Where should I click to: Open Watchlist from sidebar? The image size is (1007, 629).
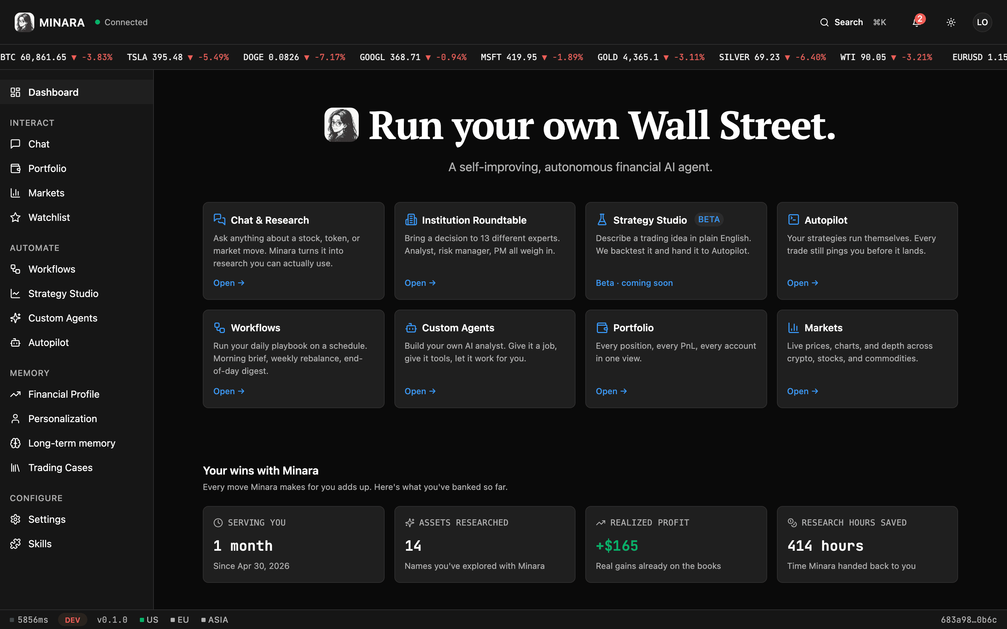click(x=77, y=218)
